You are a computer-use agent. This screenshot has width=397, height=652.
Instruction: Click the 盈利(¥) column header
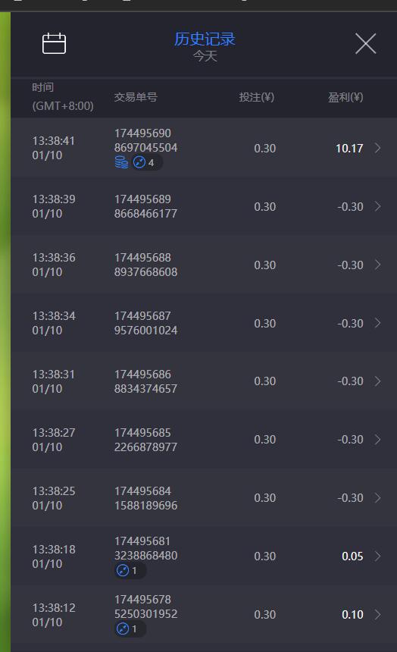(x=345, y=97)
